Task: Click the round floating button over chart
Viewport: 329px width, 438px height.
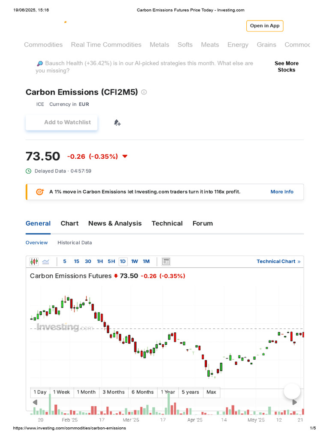Action: click(x=292, y=391)
